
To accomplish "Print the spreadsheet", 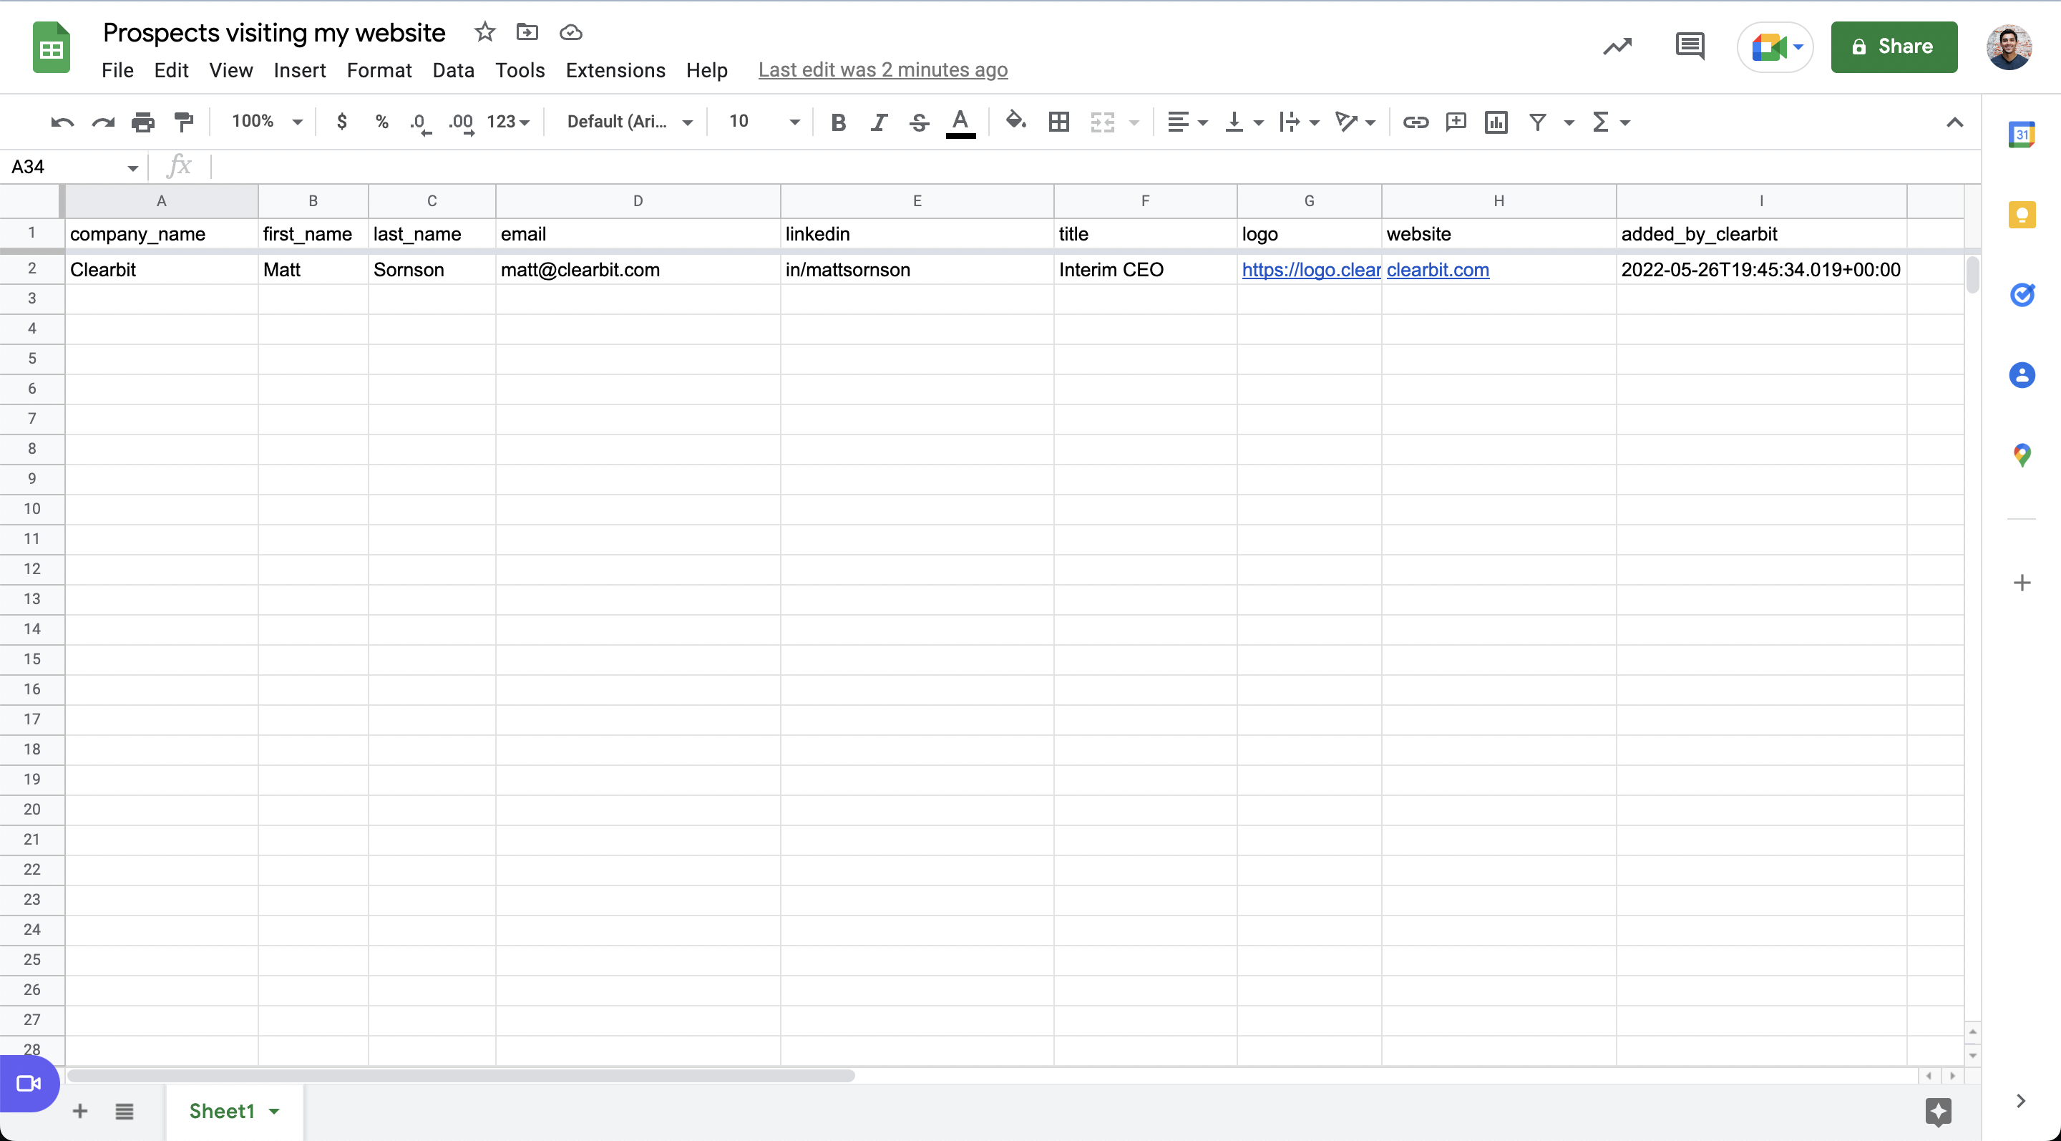I will point(142,122).
